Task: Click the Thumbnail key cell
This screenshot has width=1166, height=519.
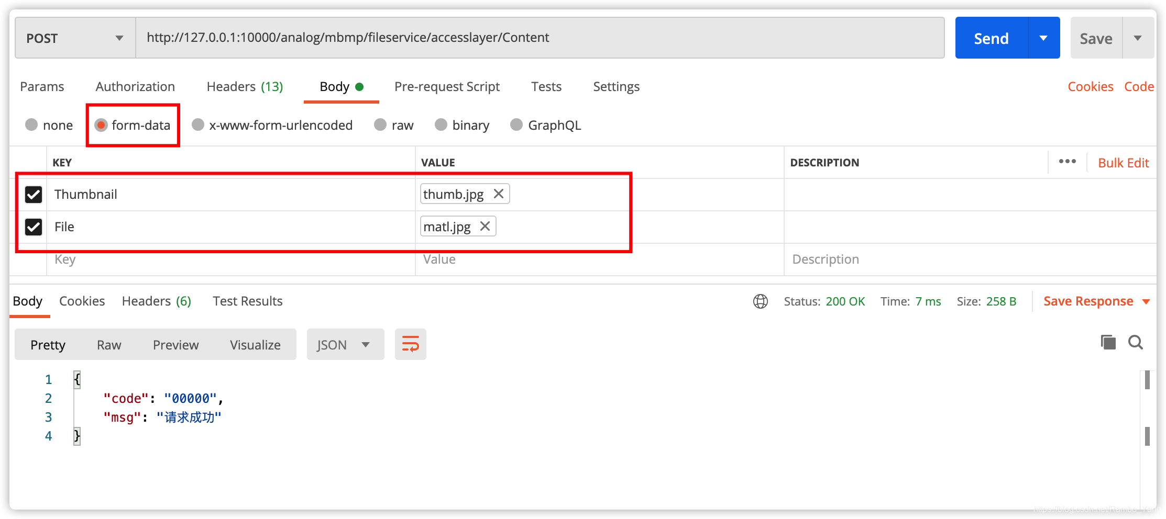Action: click(231, 195)
